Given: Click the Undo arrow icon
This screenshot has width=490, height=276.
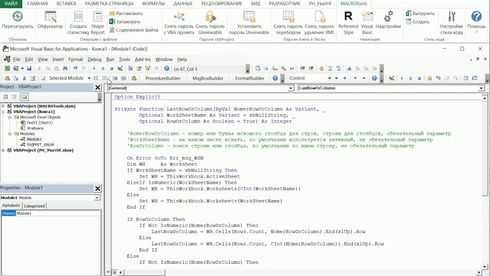Looking at the screenshot, I should [75, 69].
